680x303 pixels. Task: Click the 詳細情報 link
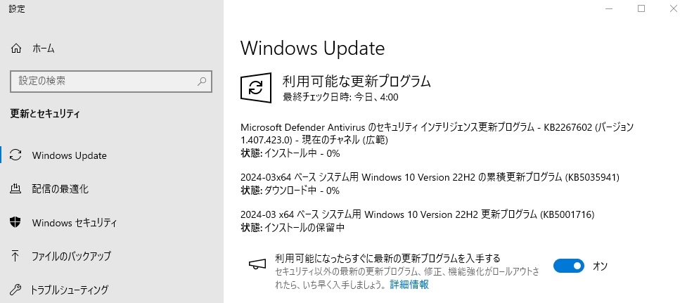pyautogui.click(x=409, y=285)
